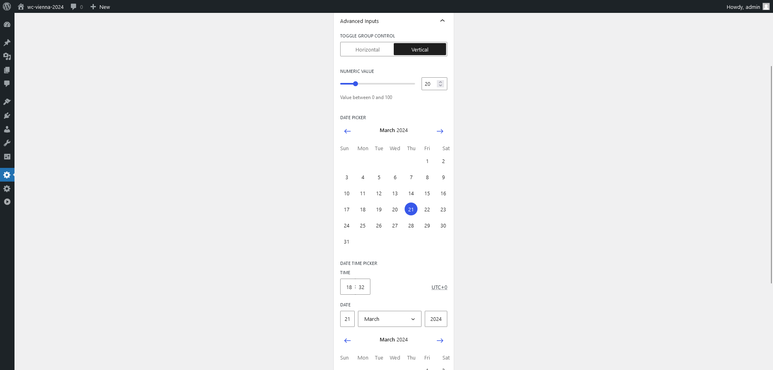Open the Tools menu

(x=7, y=143)
